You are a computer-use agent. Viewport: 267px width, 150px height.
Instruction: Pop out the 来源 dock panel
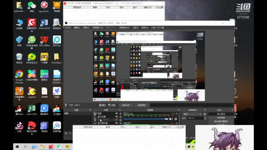pyautogui.click(x=120, y=110)
